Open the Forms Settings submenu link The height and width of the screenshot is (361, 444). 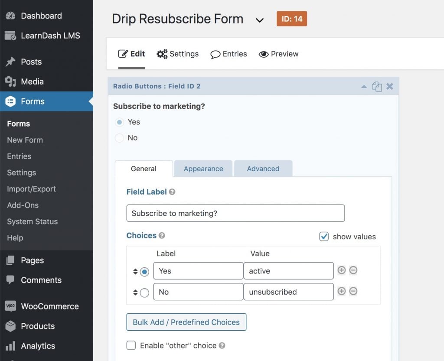22,172
